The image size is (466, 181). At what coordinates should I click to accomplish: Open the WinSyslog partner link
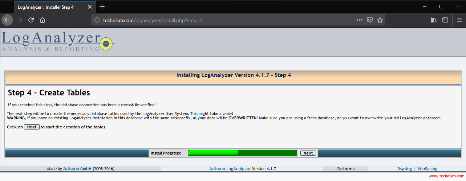pyautogui.click(x=427, y=169)
